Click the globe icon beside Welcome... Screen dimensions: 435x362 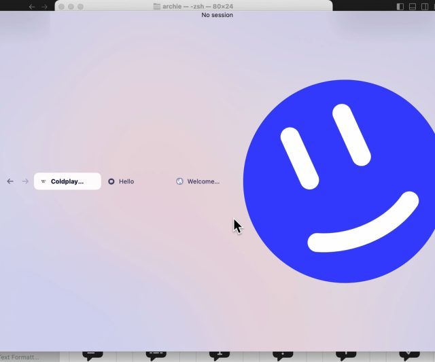pyautogui.click(x=179, y=181)
